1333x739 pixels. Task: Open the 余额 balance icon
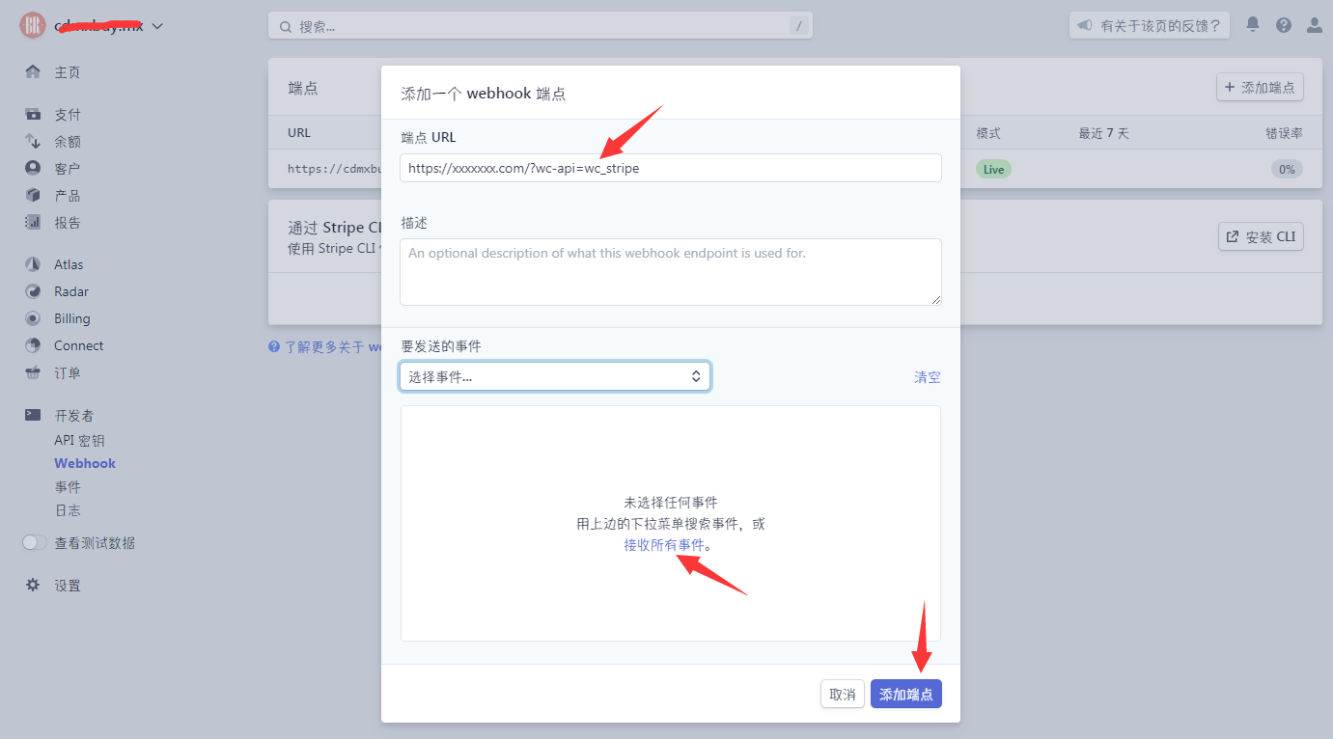(33, 142)
